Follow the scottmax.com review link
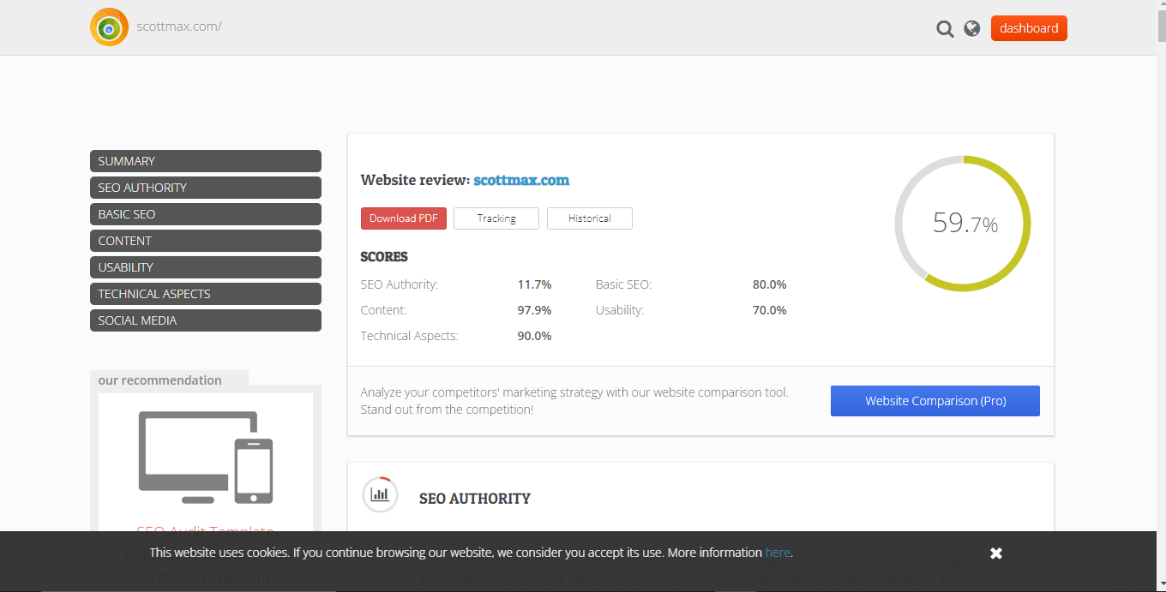1166x592 pixels. [x=521, y=180]
